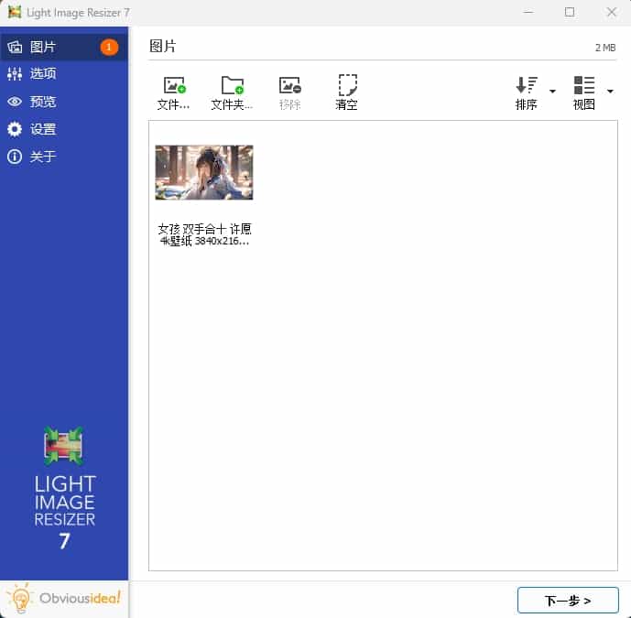Click the remove (移除) image icon
The image size is (631, 618).
pyautogui.click(x=289, y=86)
